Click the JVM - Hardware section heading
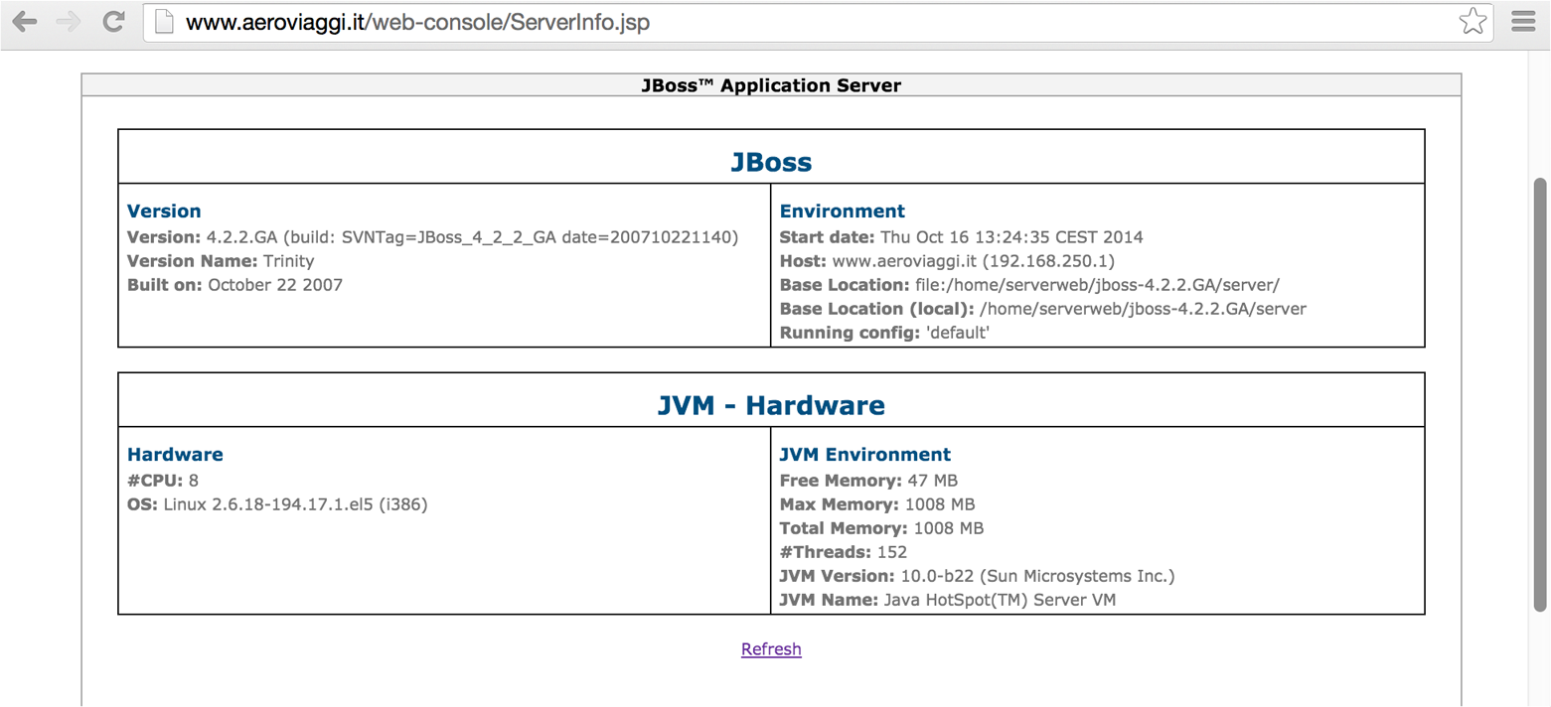Screen dimensions: 1551x707 [x=771, y=404]
